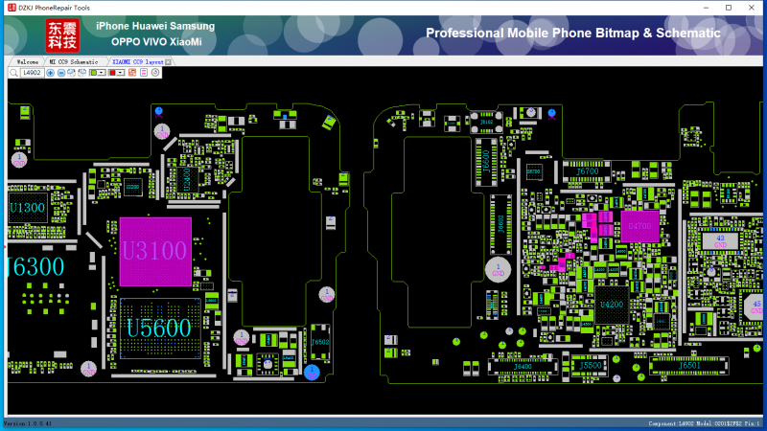Click the L4902 component search field
The height and width of the screenshot is (431, 767).
coord(33,73)
